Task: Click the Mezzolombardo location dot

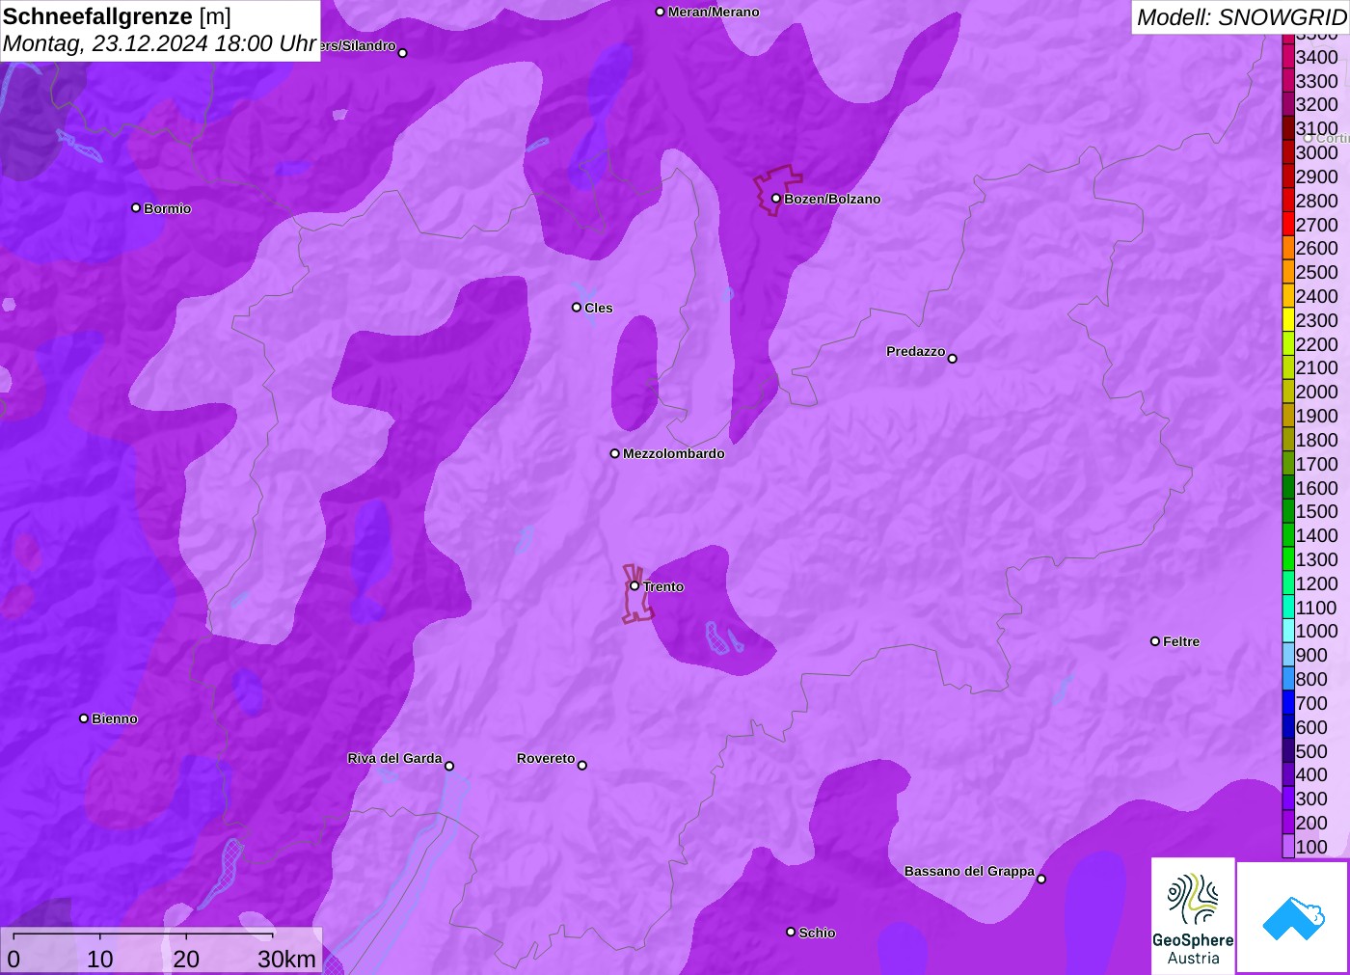Action: (x=614, y=453)
